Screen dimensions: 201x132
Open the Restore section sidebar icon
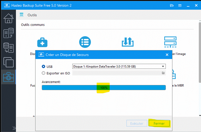(x=9, y=48)
